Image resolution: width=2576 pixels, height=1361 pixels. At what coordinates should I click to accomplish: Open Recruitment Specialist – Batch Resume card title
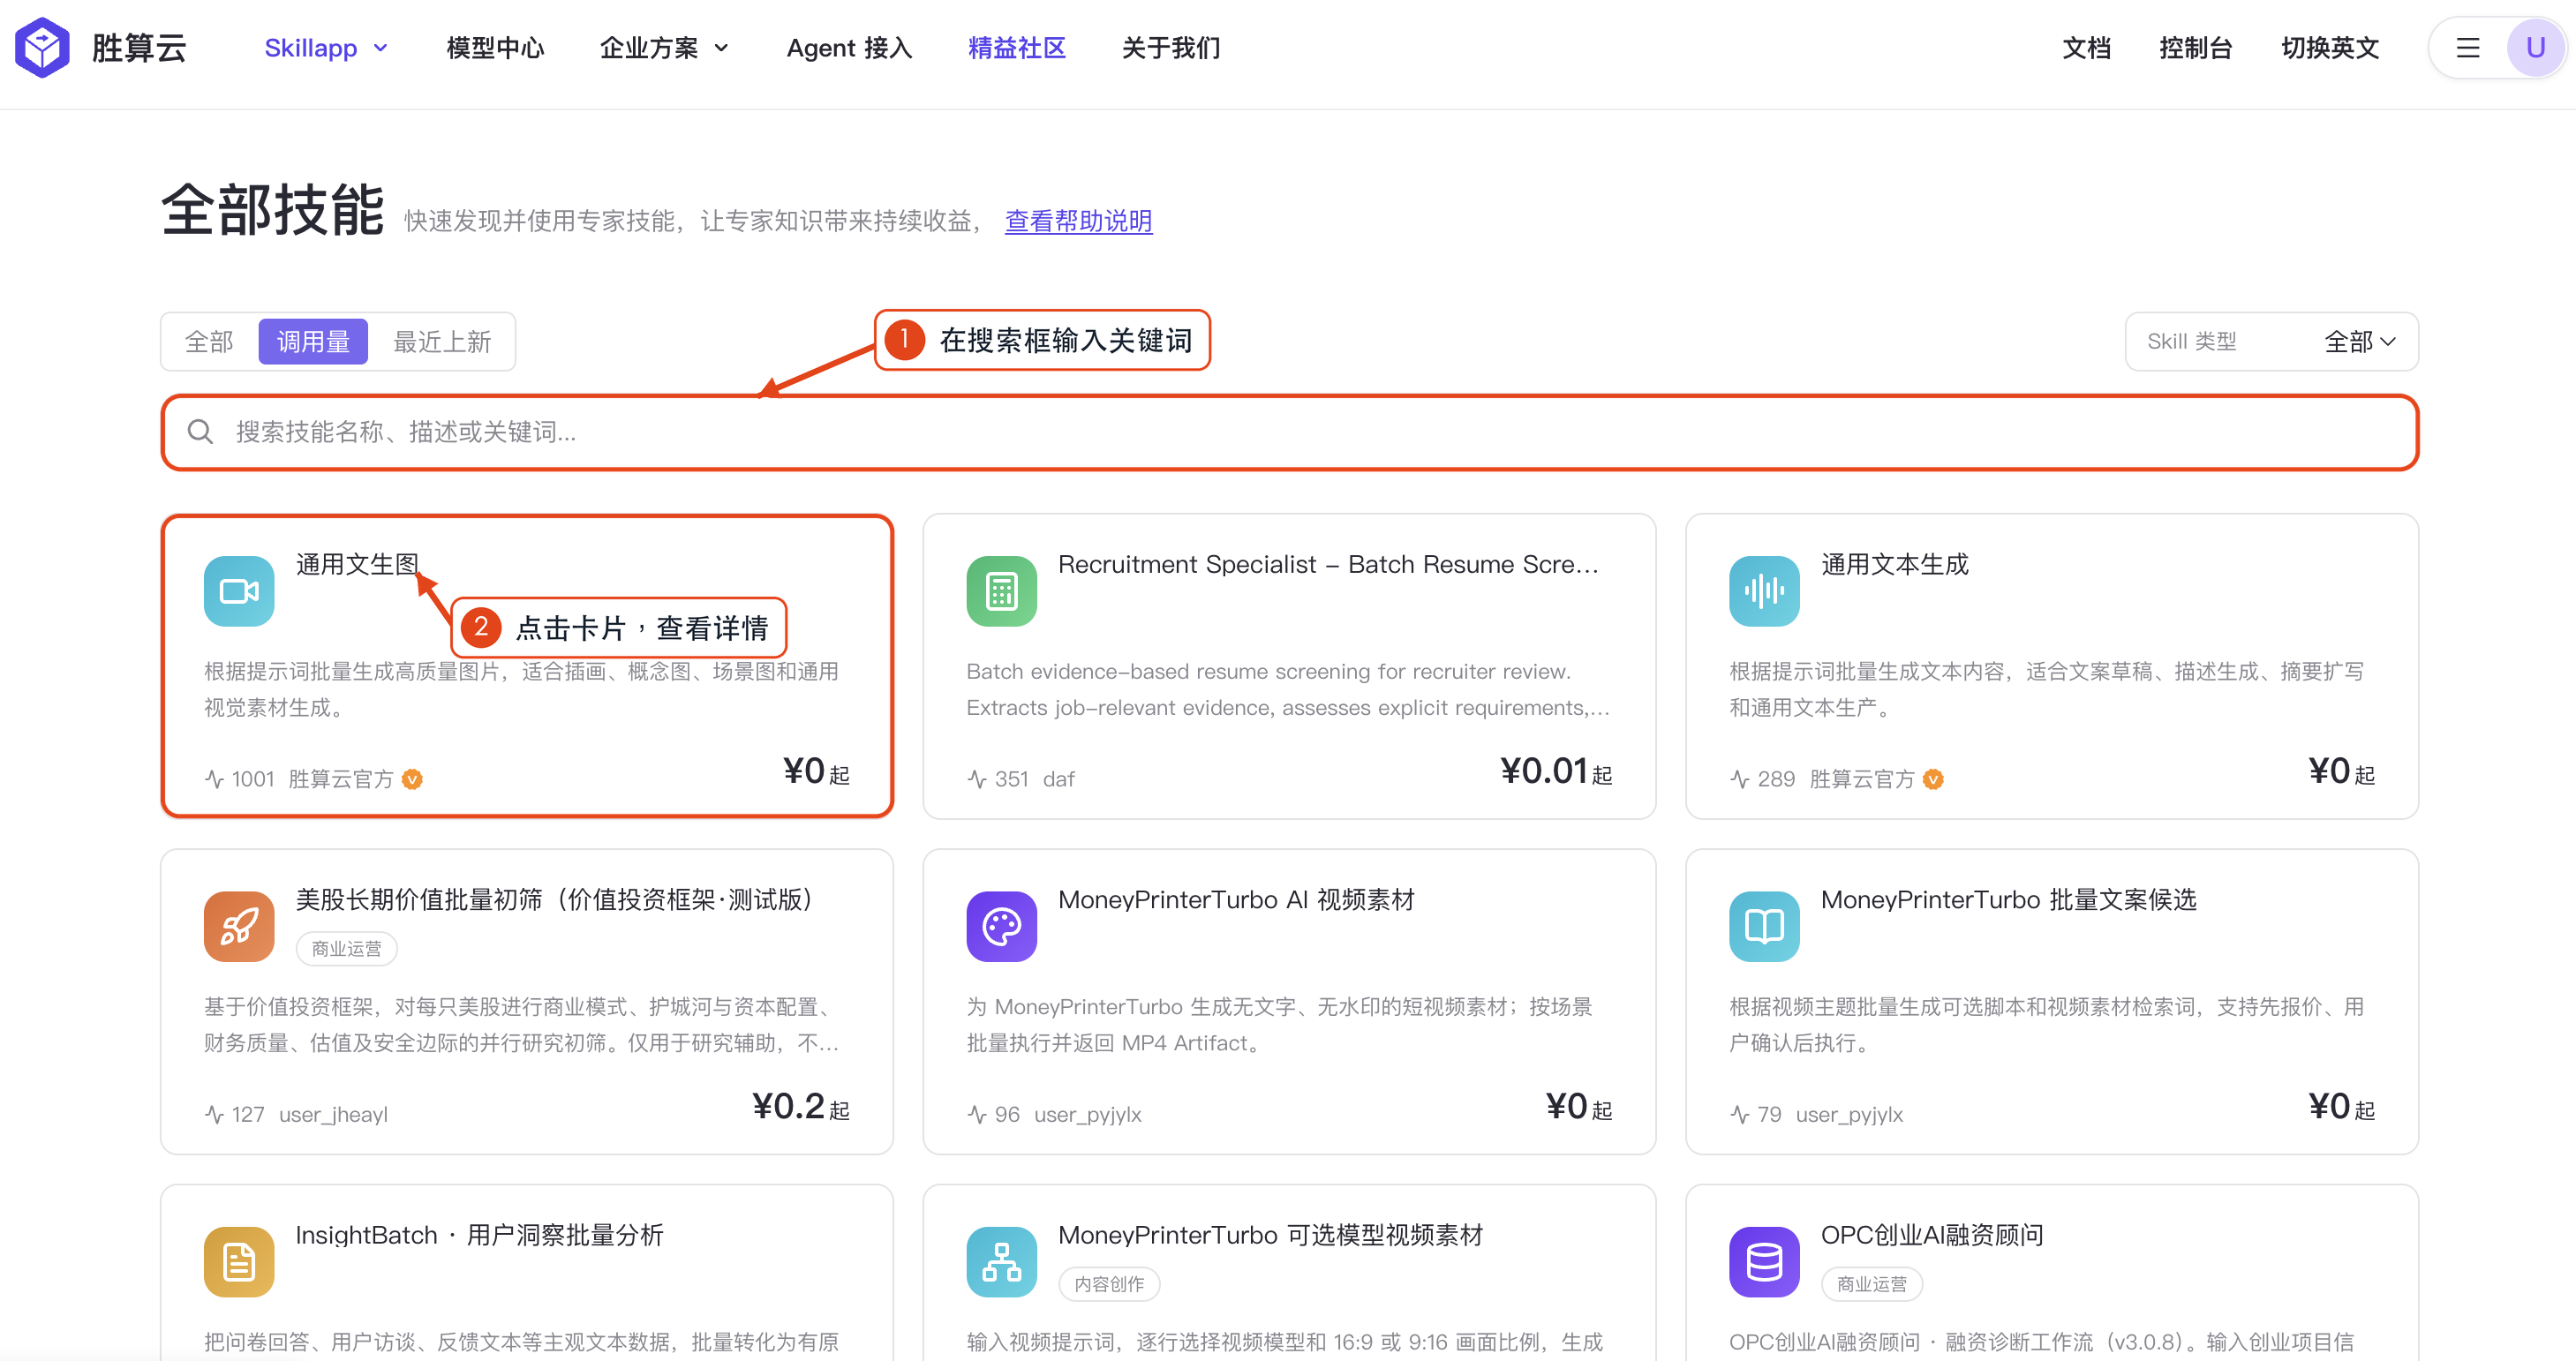(x=1328, y=564)
